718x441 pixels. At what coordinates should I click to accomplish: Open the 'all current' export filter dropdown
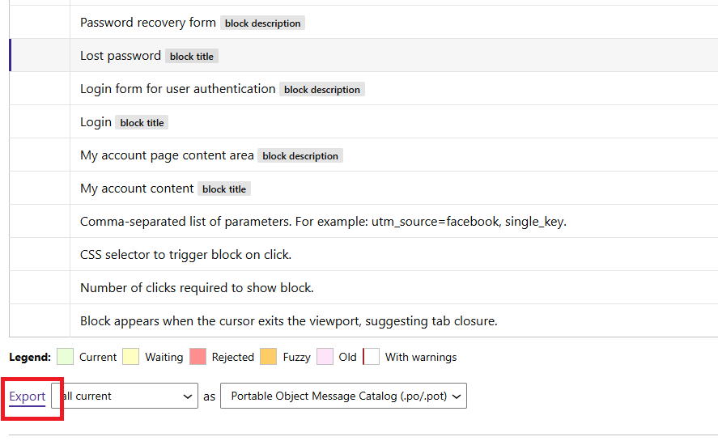pos(125,396)
